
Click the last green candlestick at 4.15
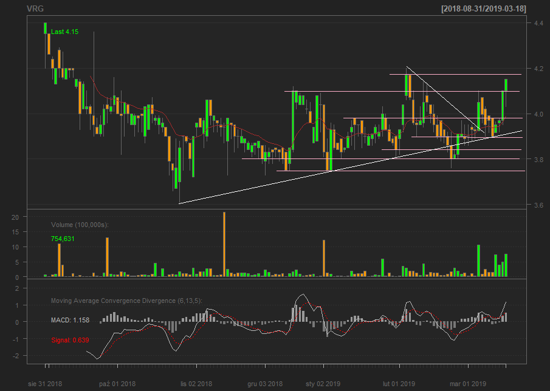click(x=506, y=85)
